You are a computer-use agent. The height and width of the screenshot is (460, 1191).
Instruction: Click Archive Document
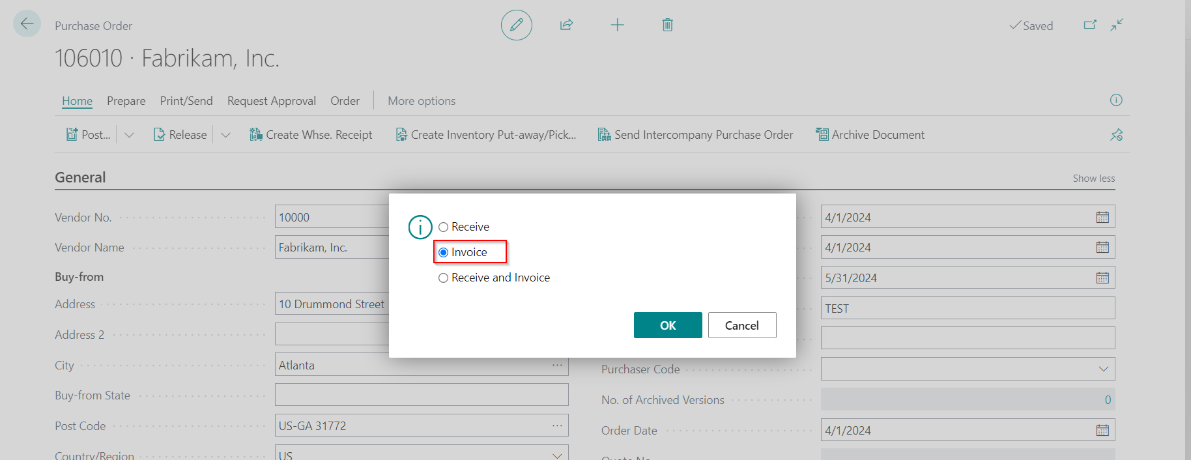[870, 135]
